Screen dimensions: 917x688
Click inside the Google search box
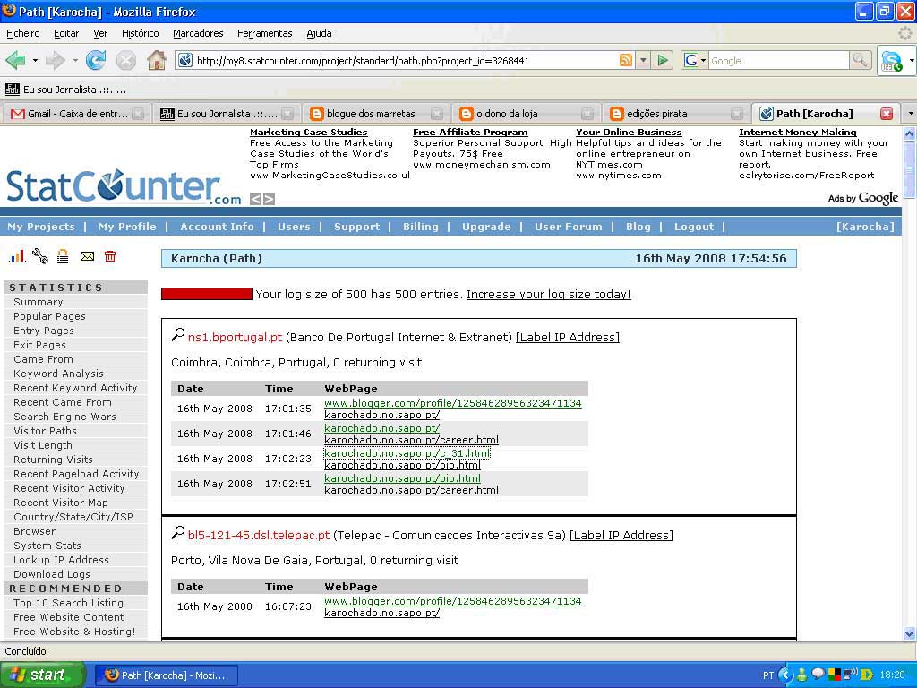pyautogui.click(x=778, y=60)
